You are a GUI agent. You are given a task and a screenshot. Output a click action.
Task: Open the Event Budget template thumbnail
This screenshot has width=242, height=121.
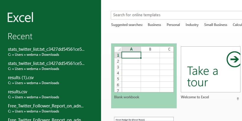point(144,119)
